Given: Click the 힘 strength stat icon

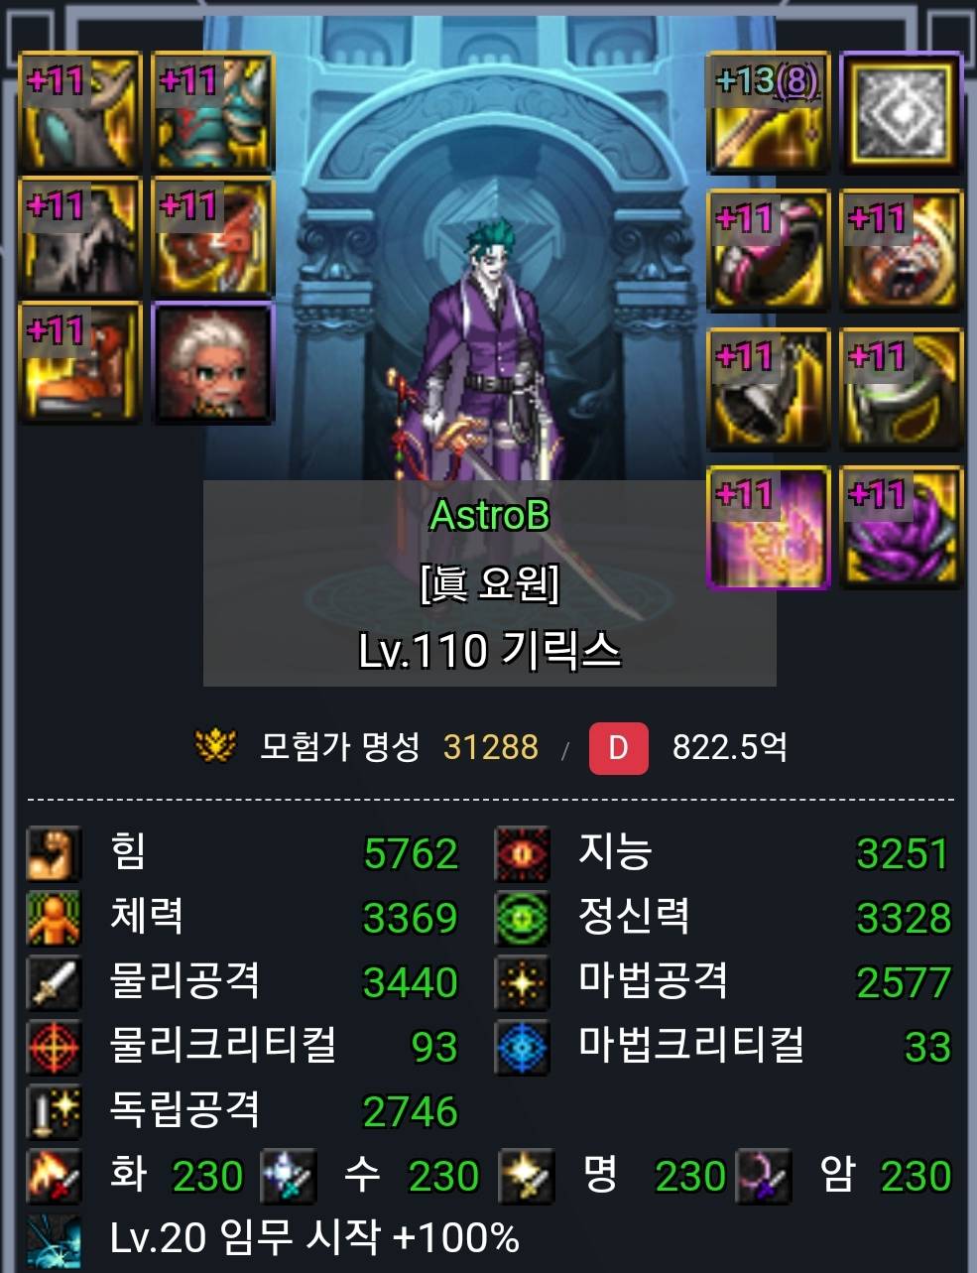Looking at the screenshot, I should [x=54, y=853].
